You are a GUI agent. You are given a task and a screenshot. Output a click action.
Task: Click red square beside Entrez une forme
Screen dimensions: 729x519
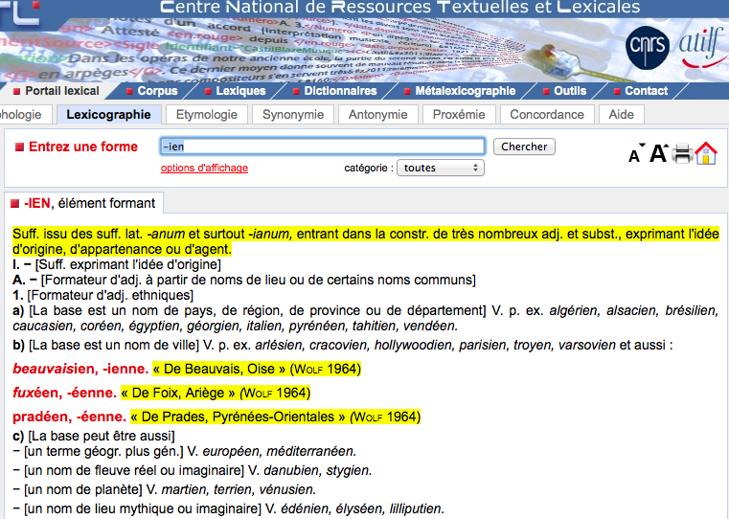pyautogui.click(x=19, y=147)
